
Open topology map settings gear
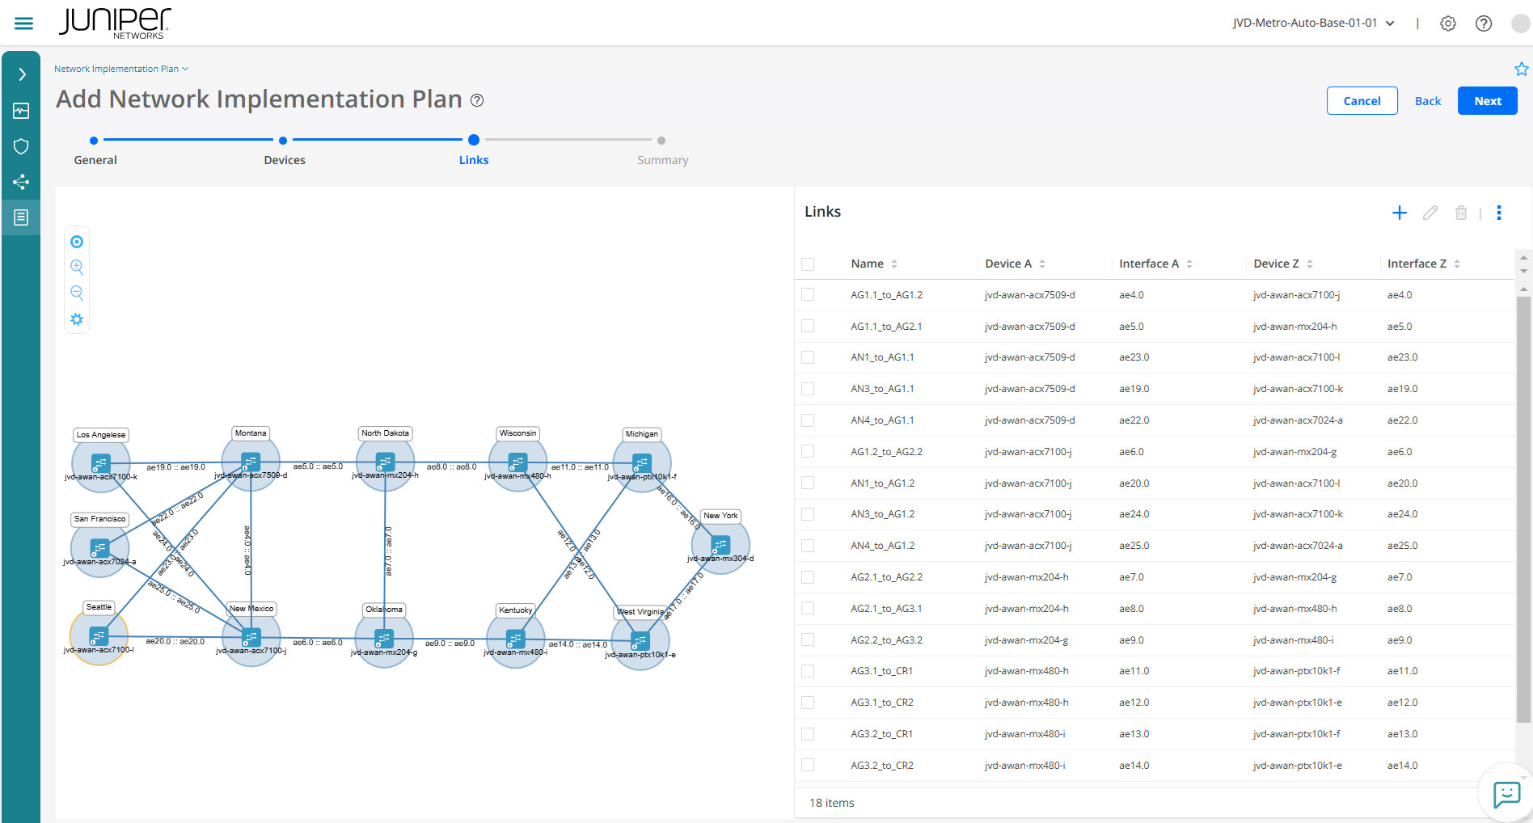[77, 319]
